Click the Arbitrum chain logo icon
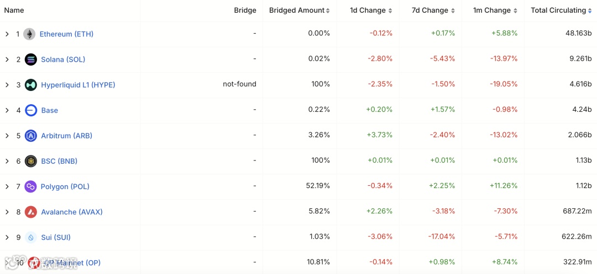The height and width of the screenshot is (274, 597). click(x=31, y=136)
